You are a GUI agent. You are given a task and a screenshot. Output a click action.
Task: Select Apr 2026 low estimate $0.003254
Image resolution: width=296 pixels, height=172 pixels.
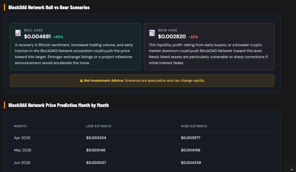point(96,138)
